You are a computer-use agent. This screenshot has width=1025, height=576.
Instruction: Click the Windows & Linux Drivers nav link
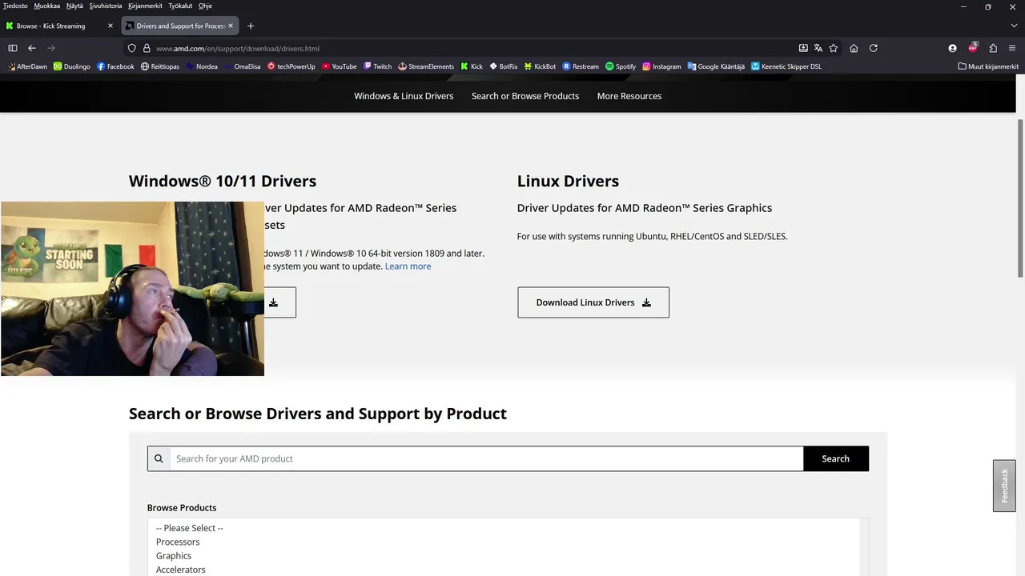click(404, 96)
